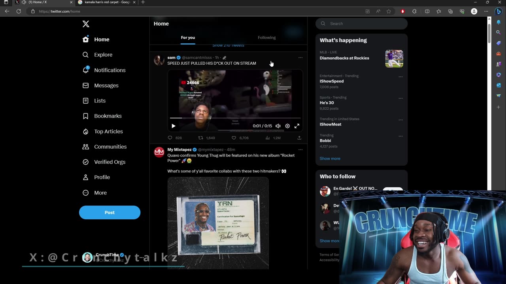The image size is (506, 284).
Task: Go to Explore in sidebar
Action: (x=98, y=55)
